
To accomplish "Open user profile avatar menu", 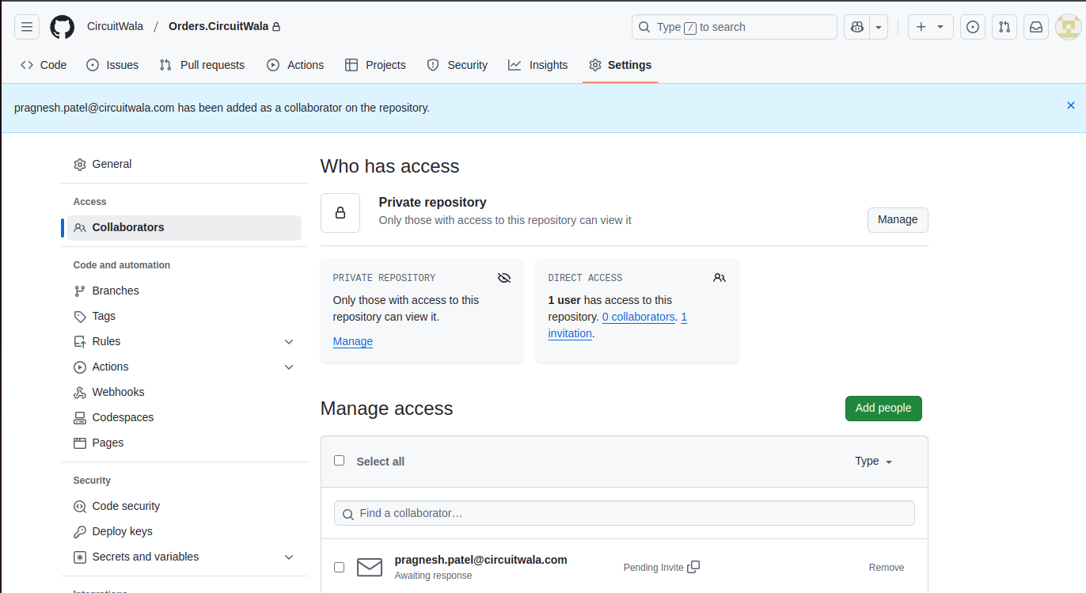I will click(x=1068, y=27).
